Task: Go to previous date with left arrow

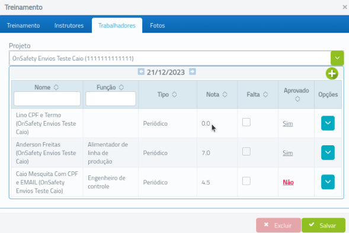Action: (141, 72)
